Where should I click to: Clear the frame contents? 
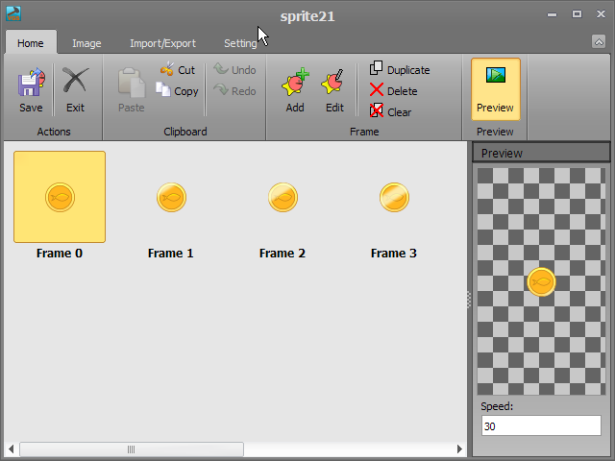point(390,112)
